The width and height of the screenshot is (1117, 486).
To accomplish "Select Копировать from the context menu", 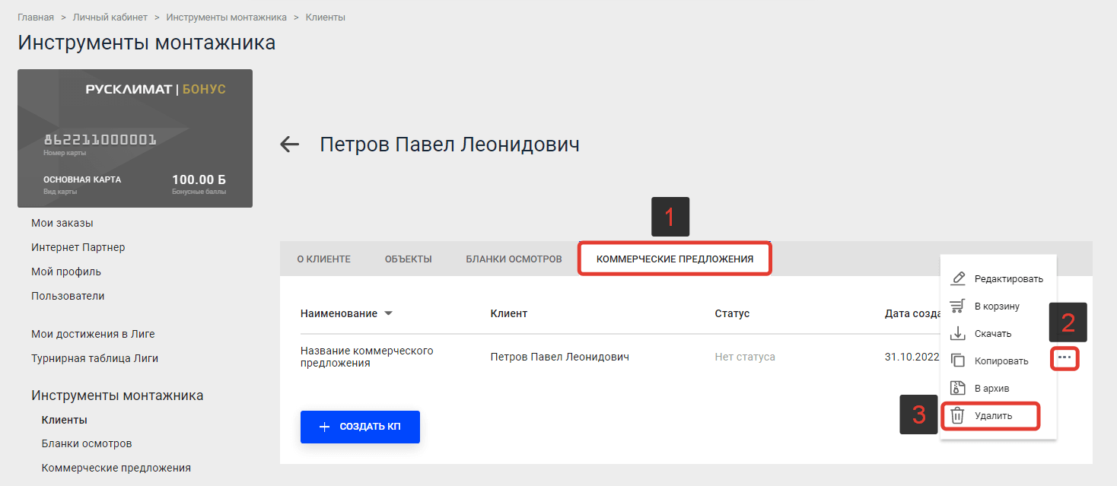I will 998,361.
